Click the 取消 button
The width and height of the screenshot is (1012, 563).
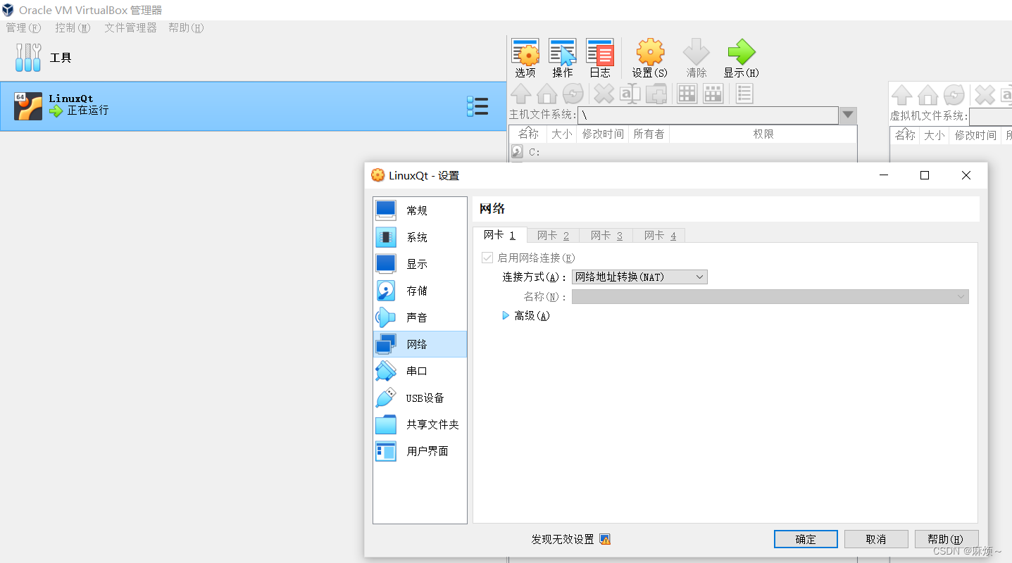pyautogui.click(x=875, y=538)
